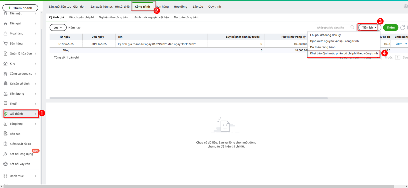Click the refresh icon beside Thêm button
Viewport: 408px width, 188px height.
click(403, 27)
